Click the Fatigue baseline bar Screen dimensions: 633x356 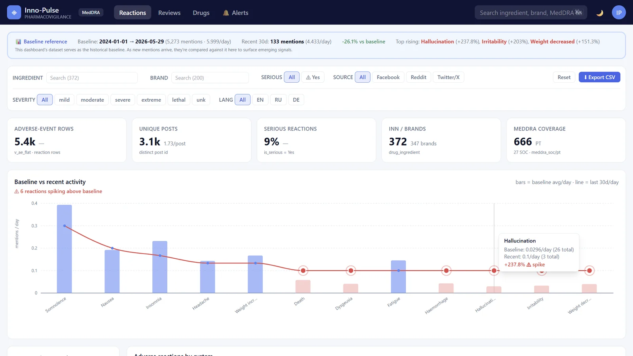[398, 276]
